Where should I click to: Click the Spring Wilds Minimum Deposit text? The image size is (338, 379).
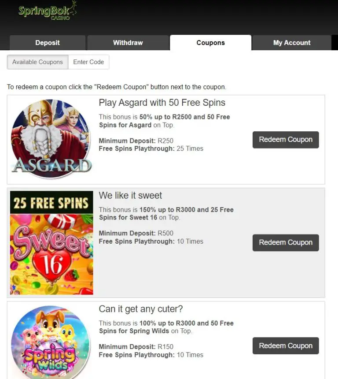[136, 347]
